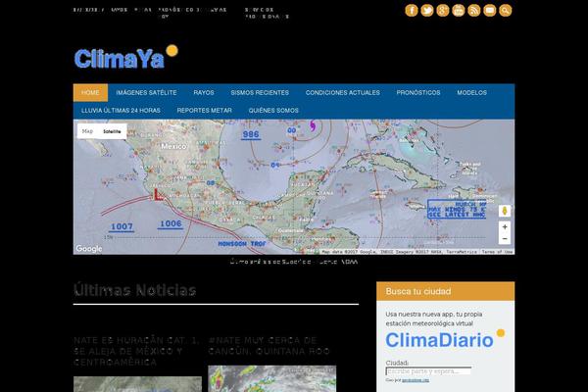The image size is (588, 392).
Task: Switch map to Map view
Action: (x=87, y=131)
